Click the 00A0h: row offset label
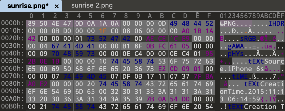The width and height of the screenshot is (285, 111). point(13,99)
